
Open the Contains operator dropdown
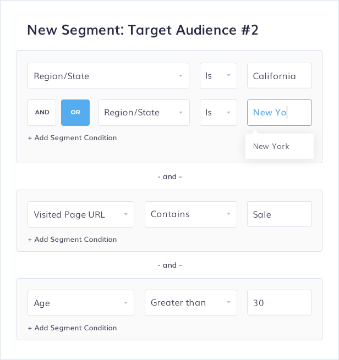190,214
